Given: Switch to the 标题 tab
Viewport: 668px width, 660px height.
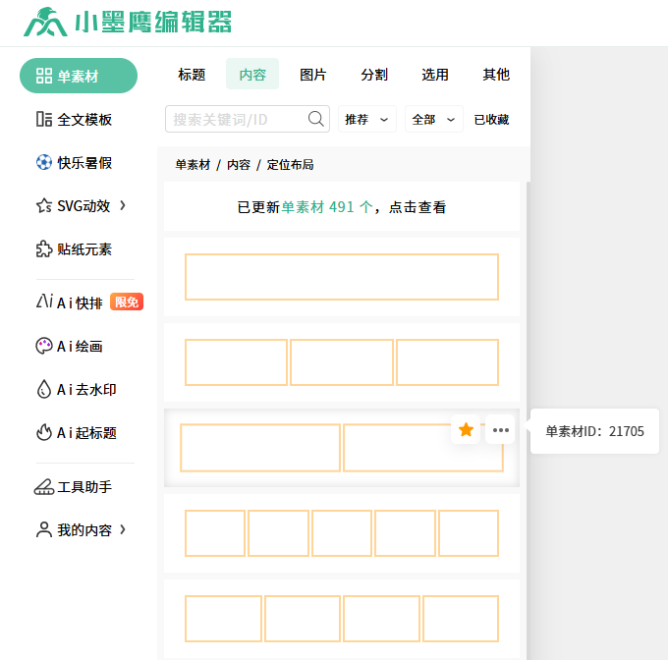Looking at the screenshot, I should [x=192, y=74].
